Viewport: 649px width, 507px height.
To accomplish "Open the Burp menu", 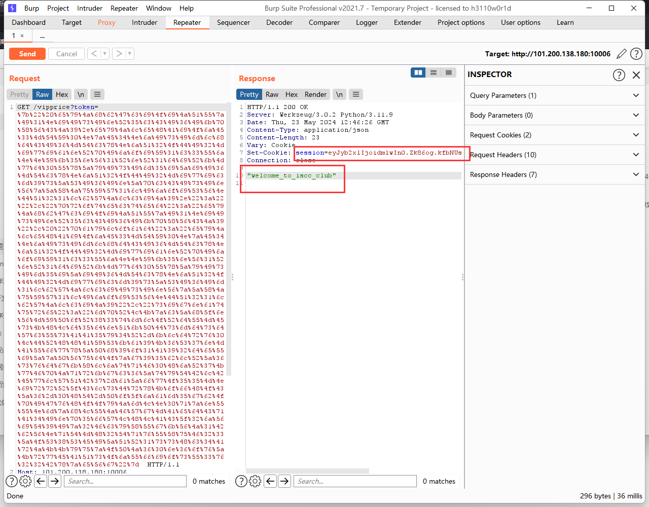I will coord(31,8).
